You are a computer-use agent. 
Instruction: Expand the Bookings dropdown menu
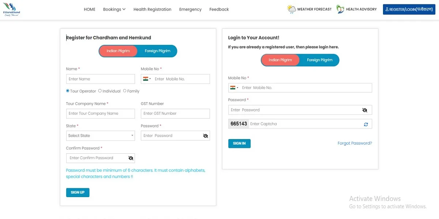point(114,9)
